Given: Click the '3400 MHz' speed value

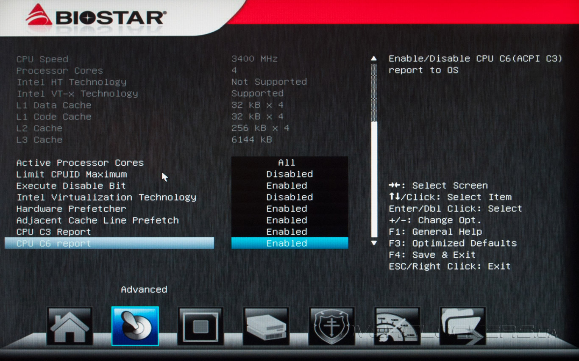Looking at the screenshot, I should (x=254, y=59).
